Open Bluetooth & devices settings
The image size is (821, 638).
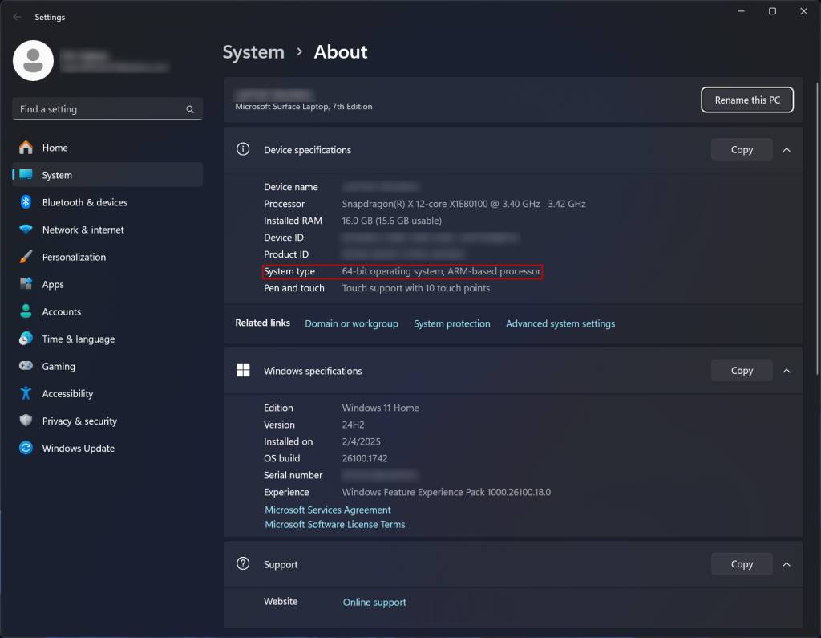point(85,202)
